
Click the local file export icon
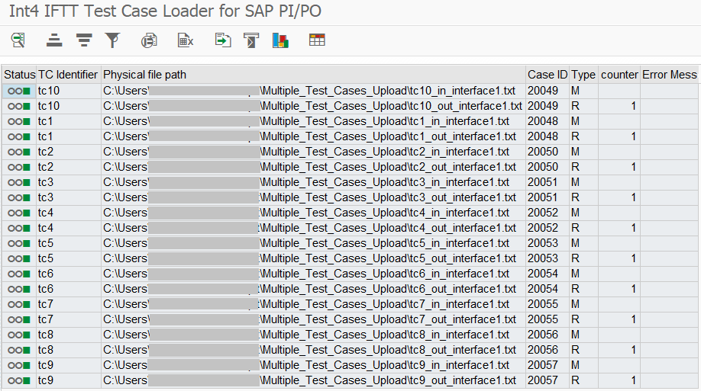click(x=222, y=40)
